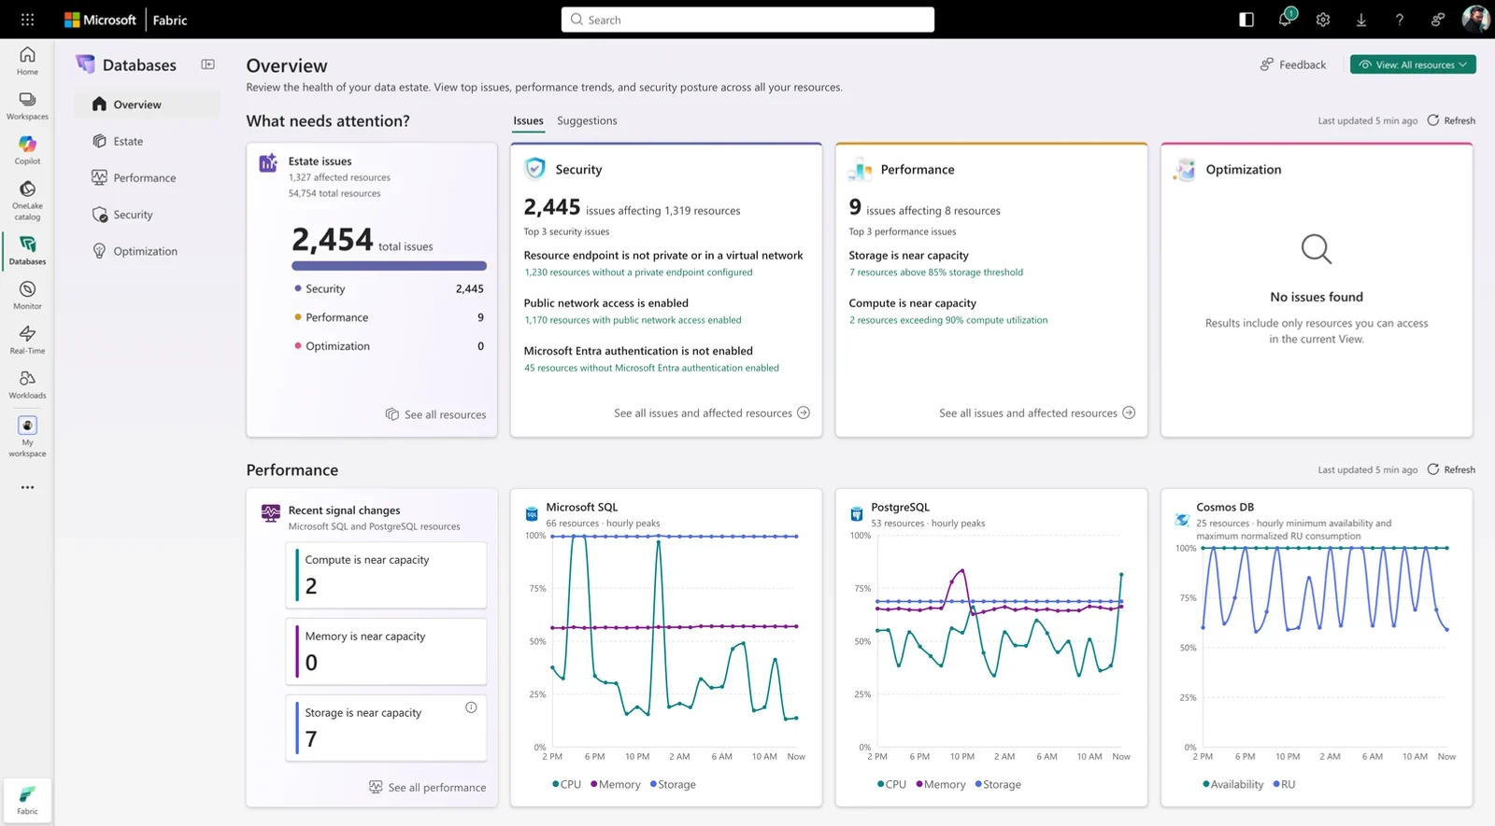Go to Home in left rail
The height and width of the screenshot is (826, 1495).
(x=27, y=60)
